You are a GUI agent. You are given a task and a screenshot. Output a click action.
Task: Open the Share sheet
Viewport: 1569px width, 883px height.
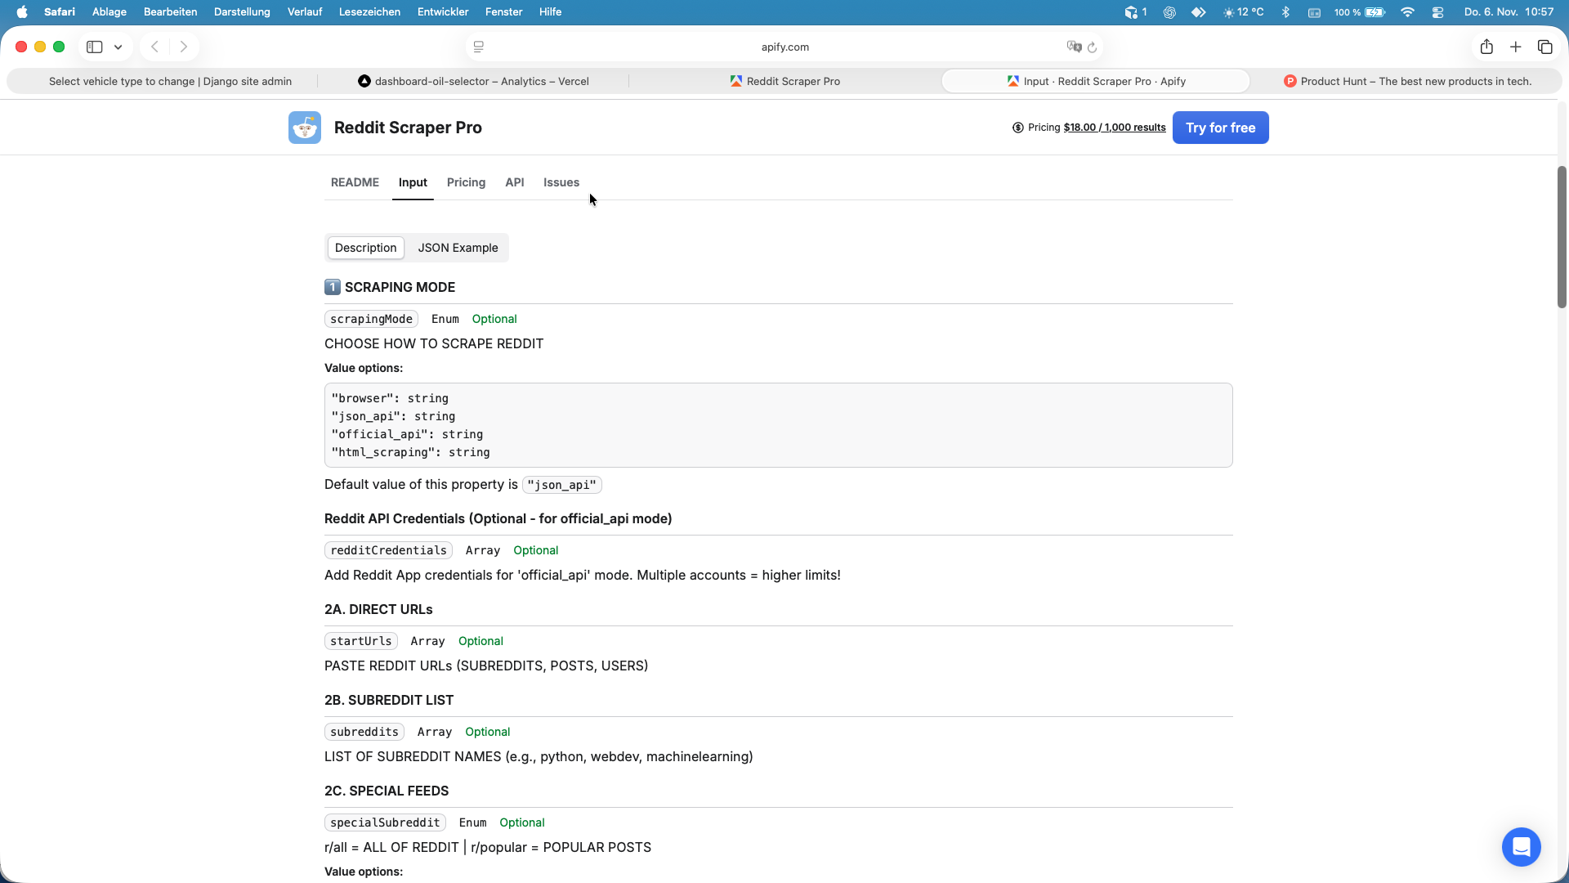pyautogui.click(x=1486, y=47)
